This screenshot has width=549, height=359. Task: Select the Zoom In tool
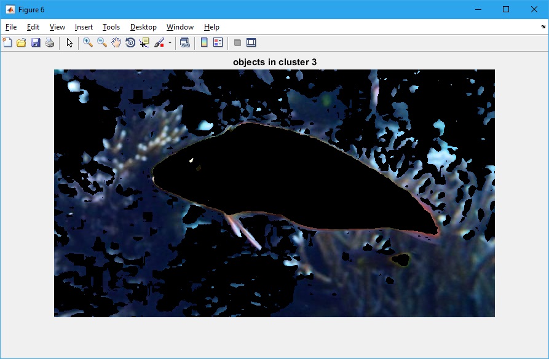tap(88, 42)
